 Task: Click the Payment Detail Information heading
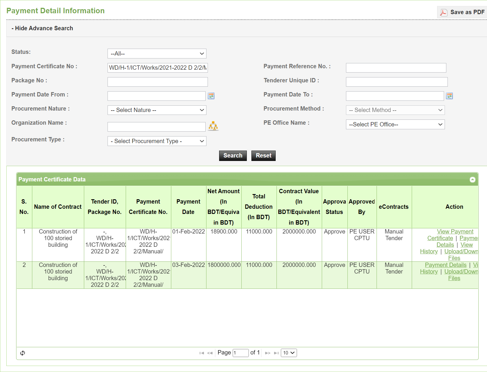coord(55,11)
